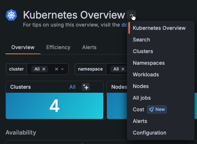Screen dimensions: 197x144
Task: Remove the All chip from cluster filter
Action: 44,69
